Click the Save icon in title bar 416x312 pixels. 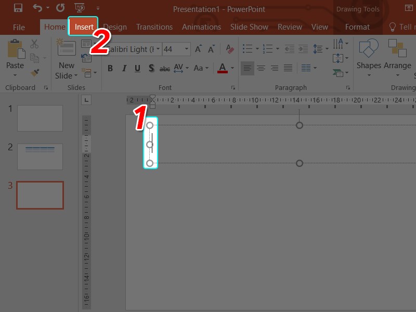18,8
